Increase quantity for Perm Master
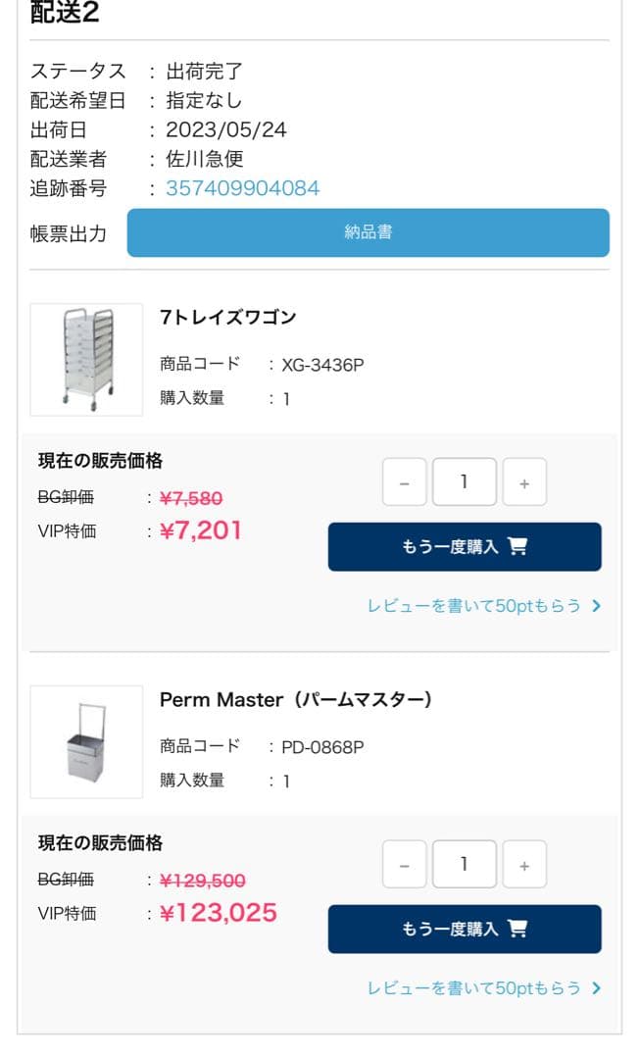 (x=524, y=865)
